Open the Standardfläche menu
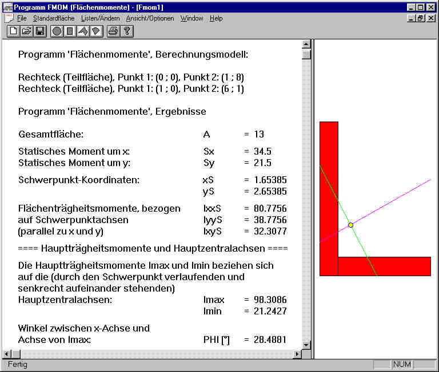Viewport: 439px width, 372px height. (54, 18)
